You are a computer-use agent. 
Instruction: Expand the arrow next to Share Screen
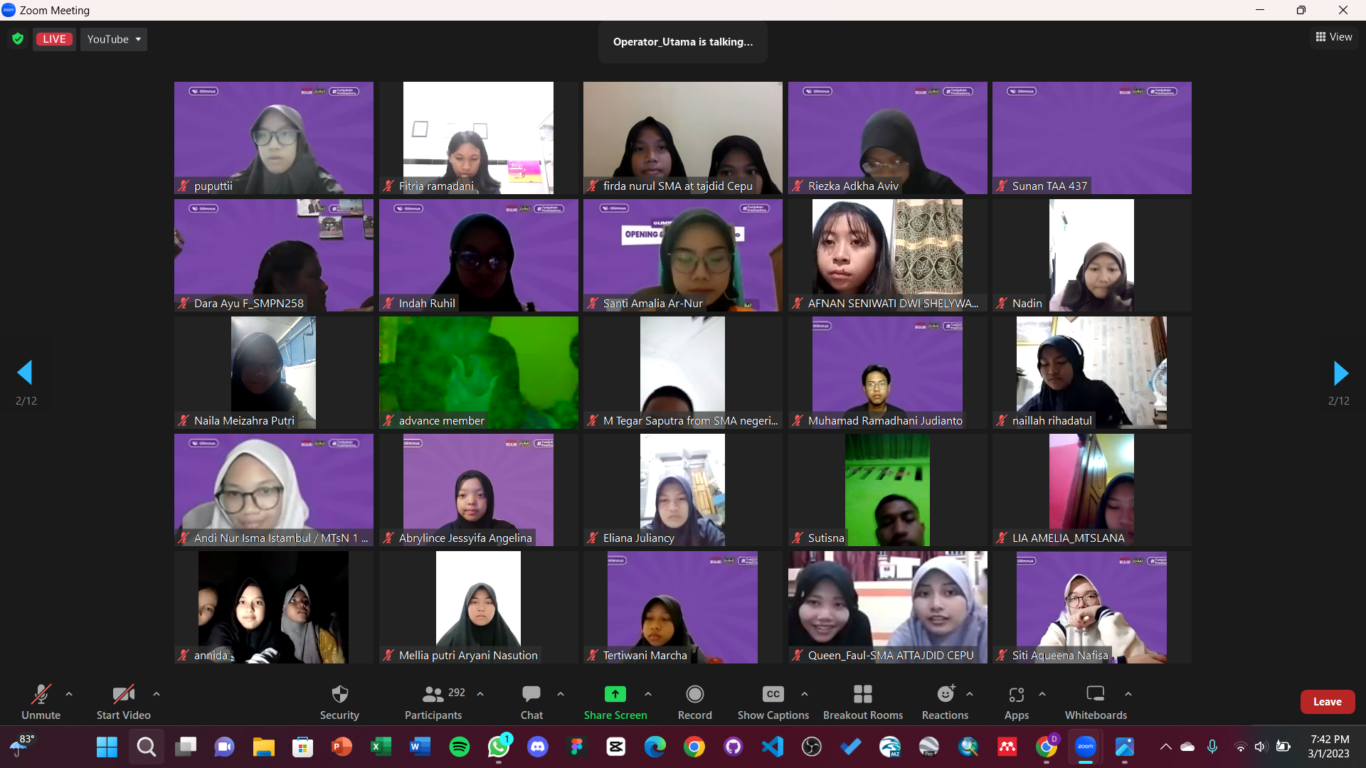[x=647, y=694]
